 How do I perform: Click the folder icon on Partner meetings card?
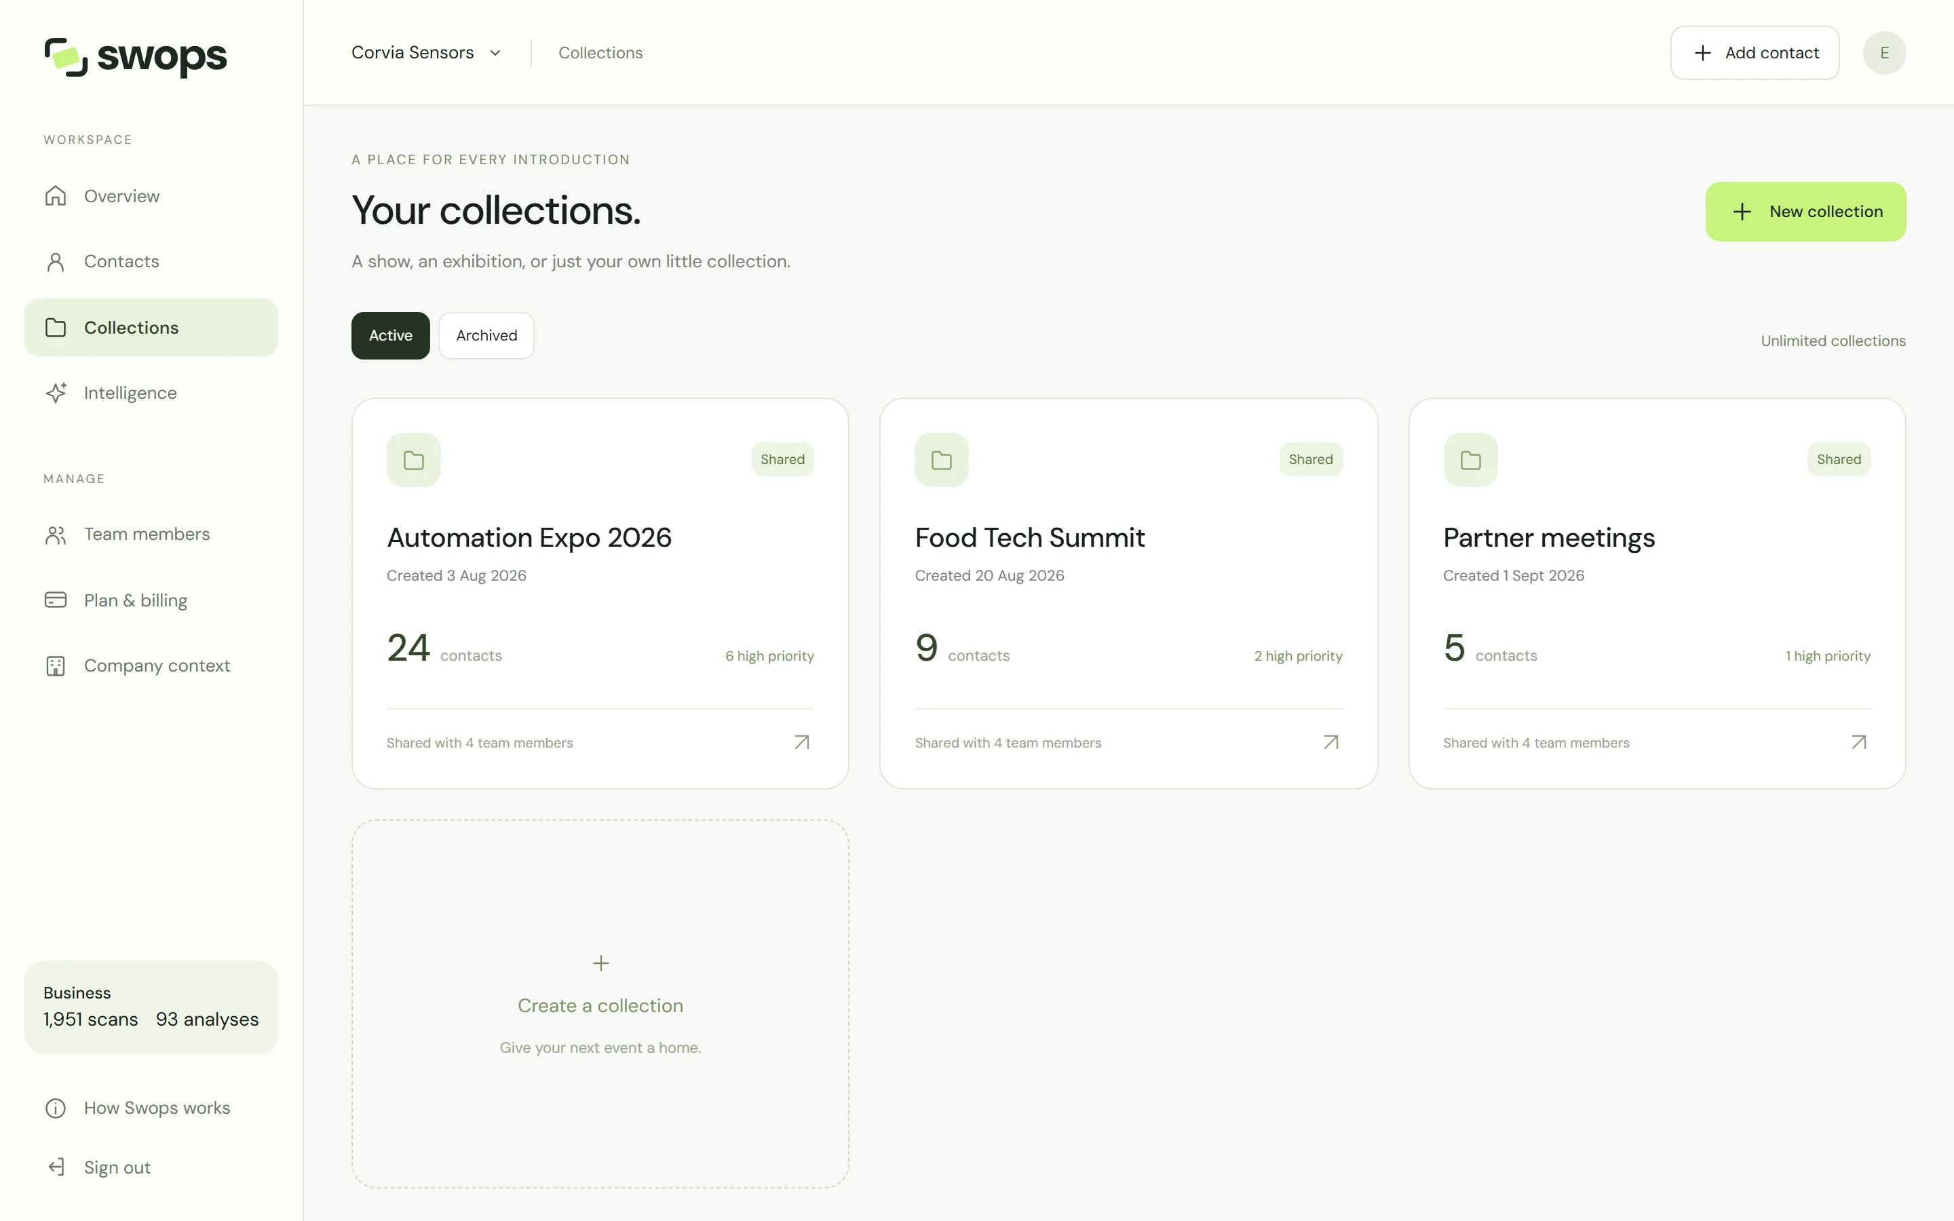click(x=1470, y=461)
